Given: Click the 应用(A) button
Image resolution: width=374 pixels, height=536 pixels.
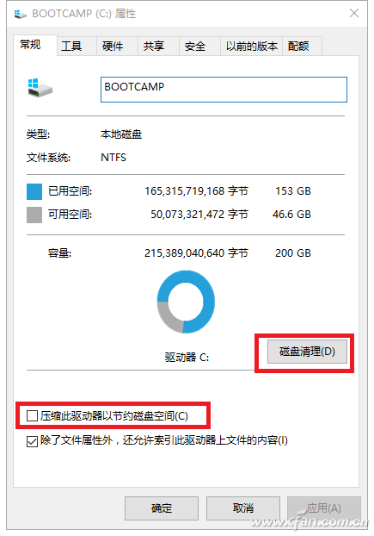Looking at the screenshot, I should tap(324, 508).
